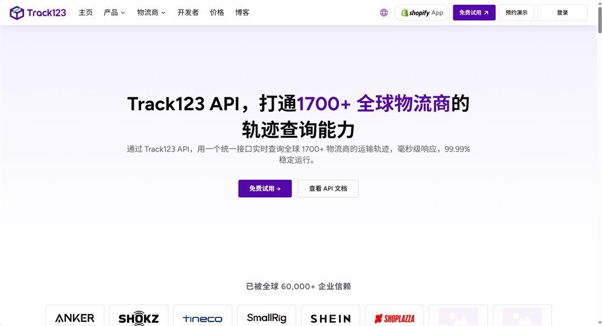Open the 博客 menu item

coord(242,13)
